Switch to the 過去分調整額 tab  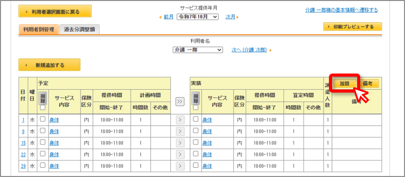[x=80, y=29]
